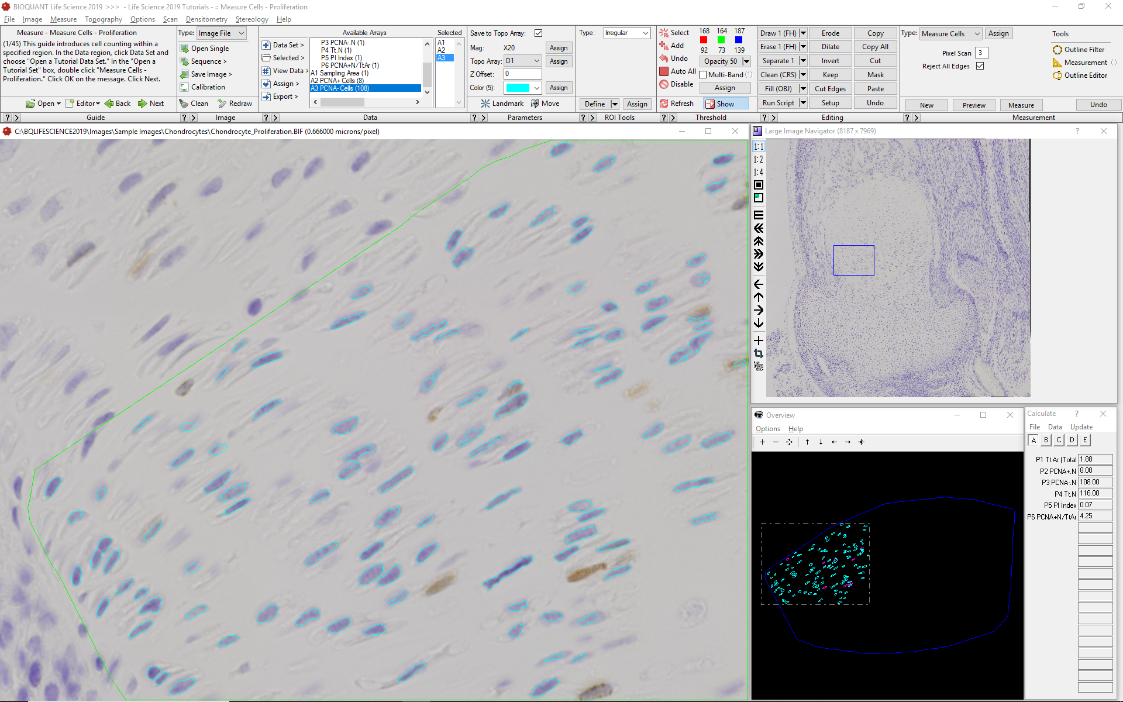Click the Redraw brush icon

point(222,104)
